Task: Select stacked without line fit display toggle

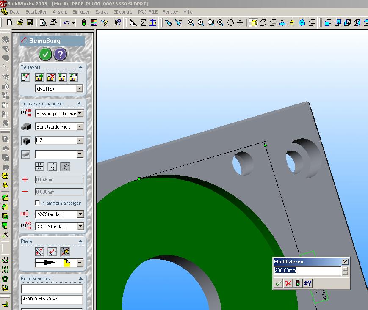Action: 52,167
